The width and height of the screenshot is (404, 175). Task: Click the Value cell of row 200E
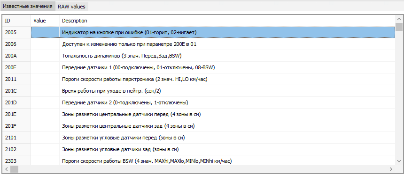pyautogui.click(x=45, y=68)
